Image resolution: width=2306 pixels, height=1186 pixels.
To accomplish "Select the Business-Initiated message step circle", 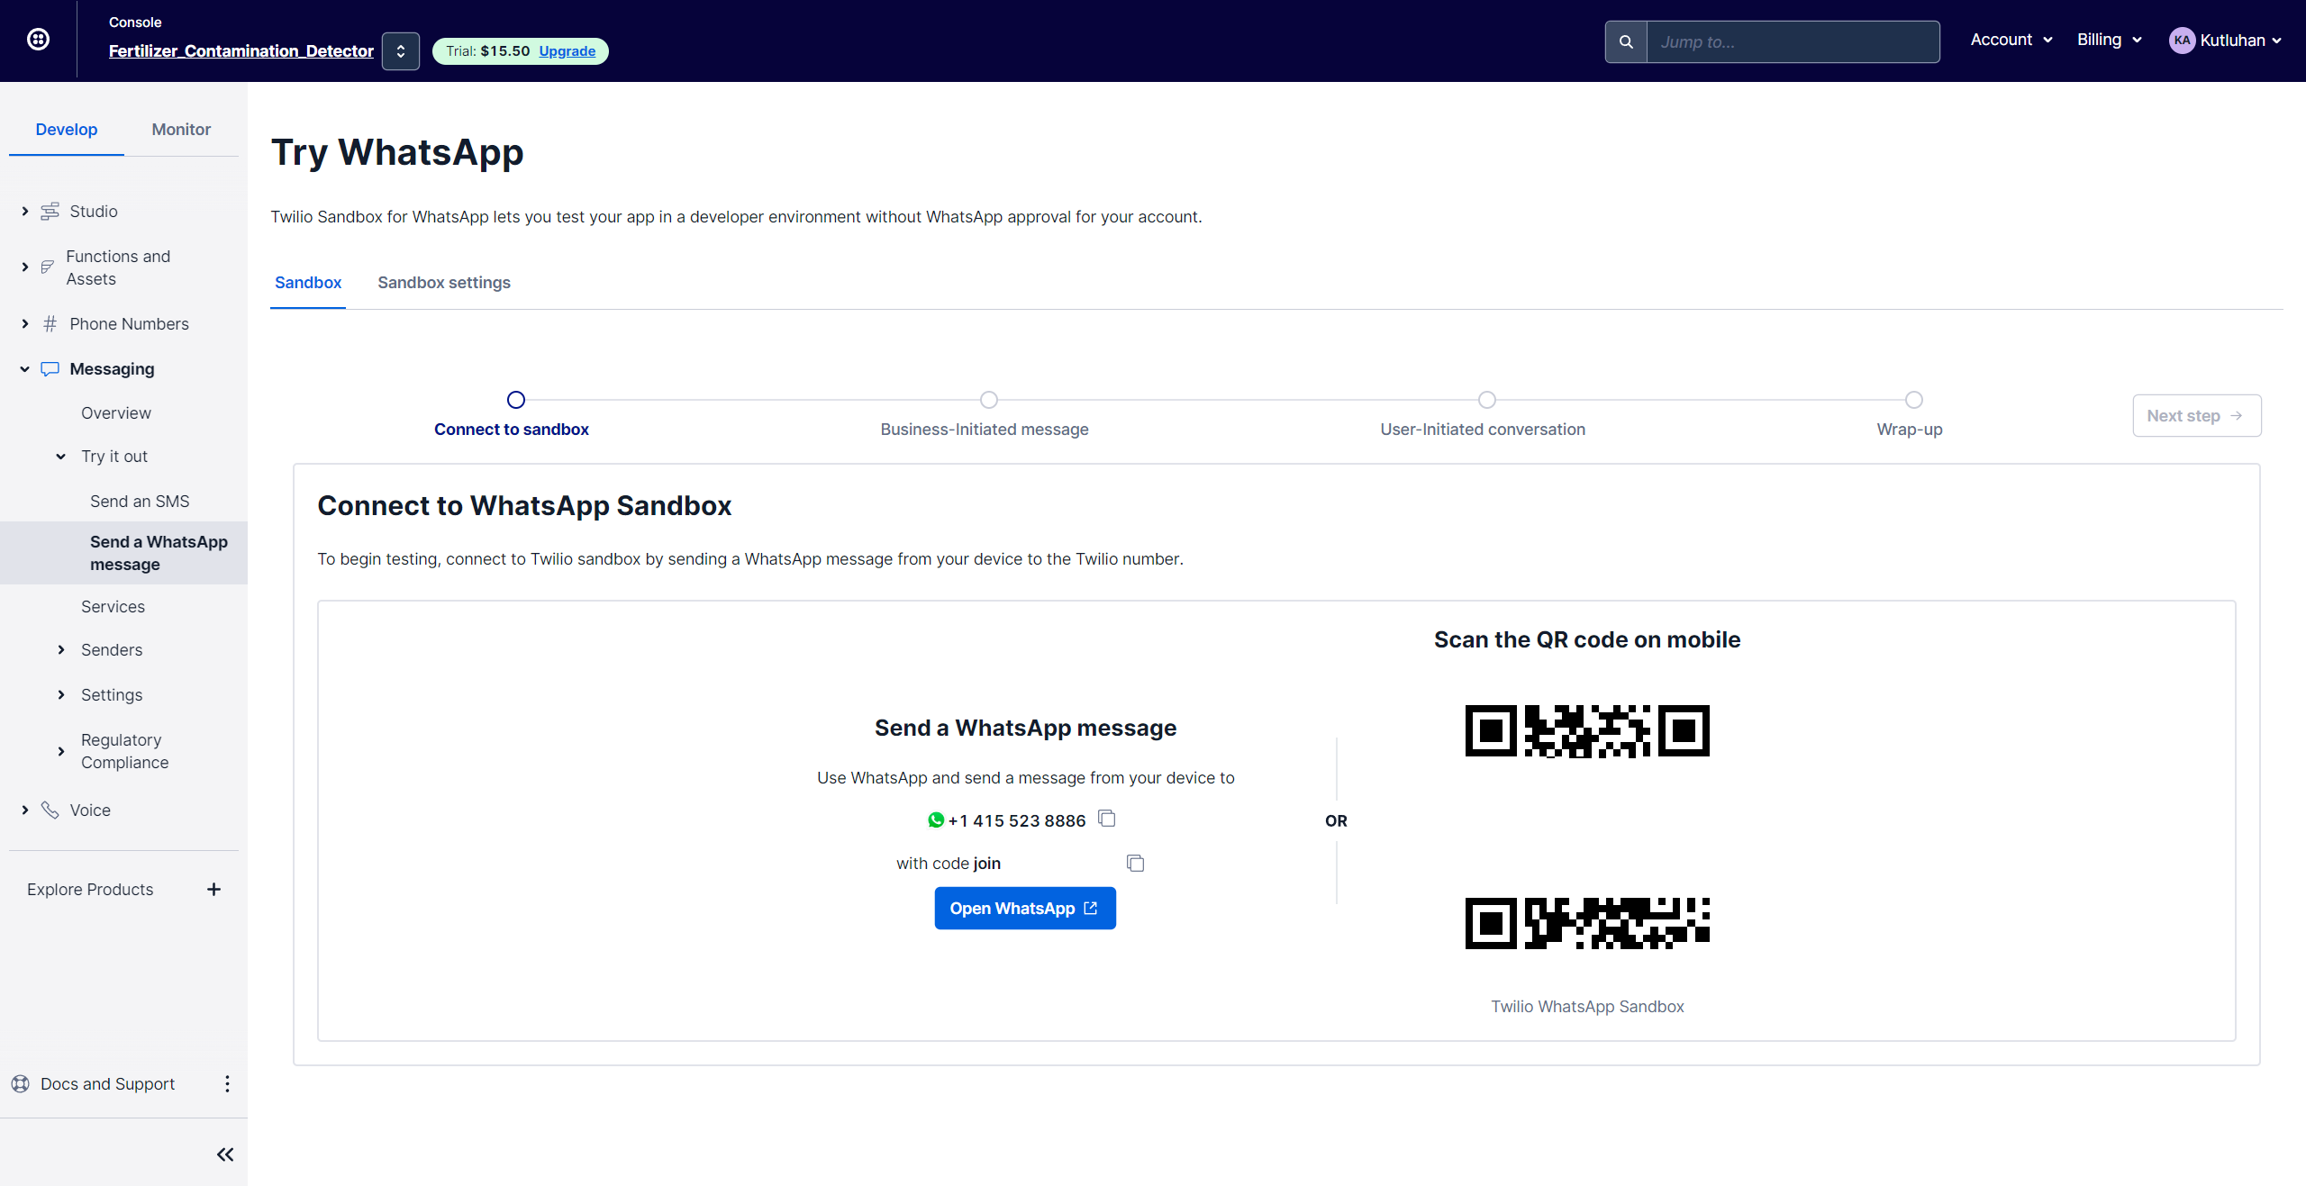I will (x=989, y=400).
